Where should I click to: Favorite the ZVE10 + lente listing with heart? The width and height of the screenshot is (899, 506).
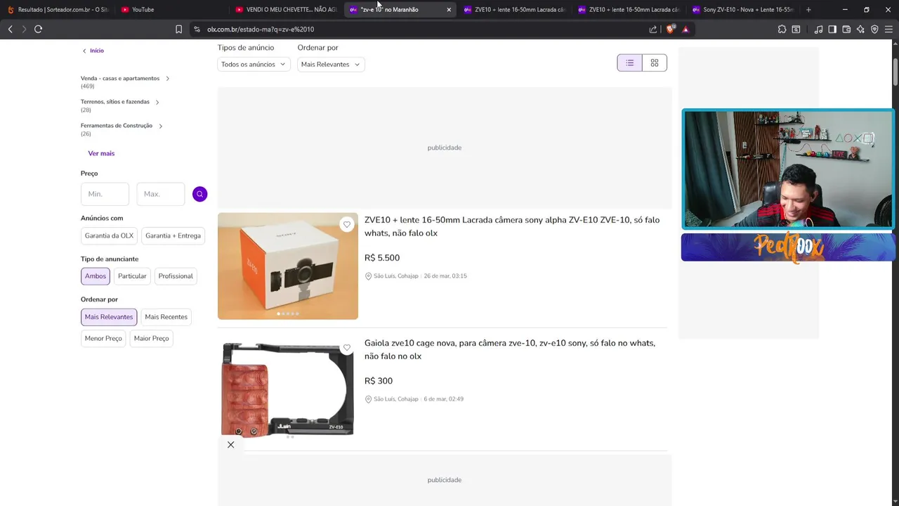346,224
